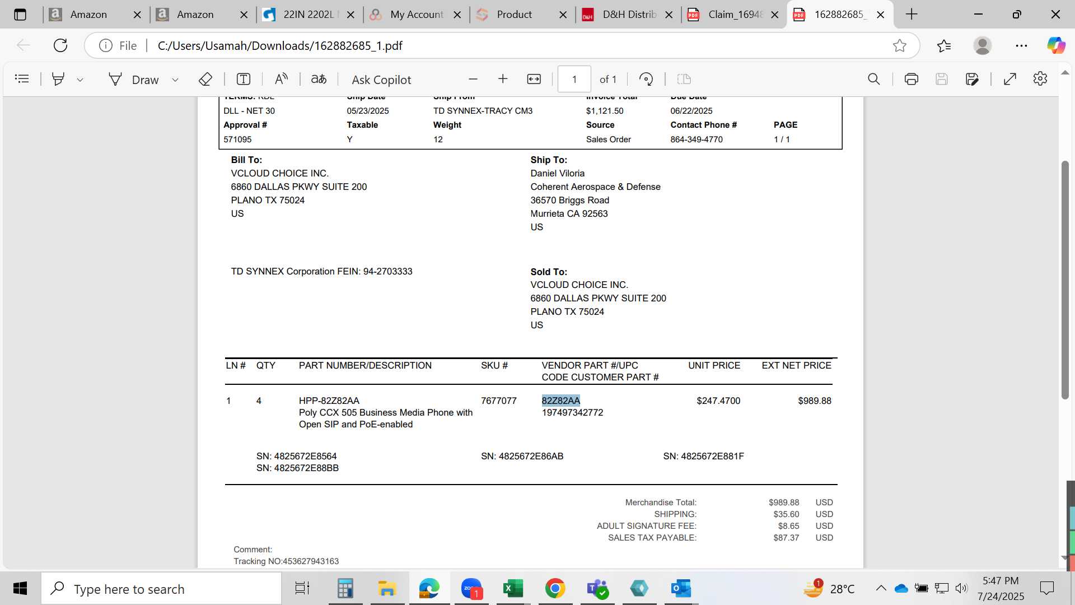Click the SKU number 7677077
1075x605 pixels.
tap(498, 401)
